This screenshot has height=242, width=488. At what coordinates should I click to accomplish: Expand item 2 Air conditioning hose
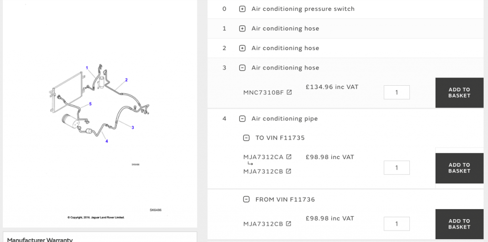242,48
